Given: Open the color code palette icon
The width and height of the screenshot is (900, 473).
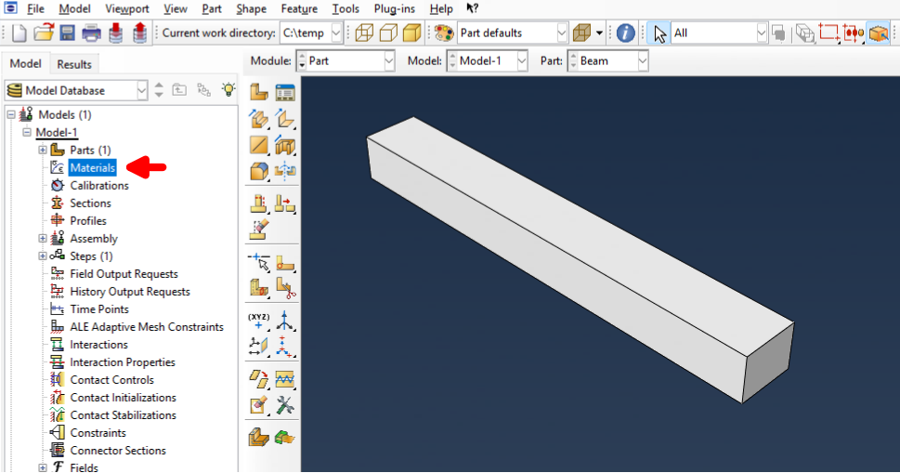Looking at the screenshot, I should [444, 33].
